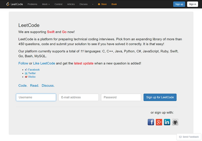202x141 pixels.
Task: Click the Like LeetCode link
Action: pyautogui.click(x=44, y=63)
